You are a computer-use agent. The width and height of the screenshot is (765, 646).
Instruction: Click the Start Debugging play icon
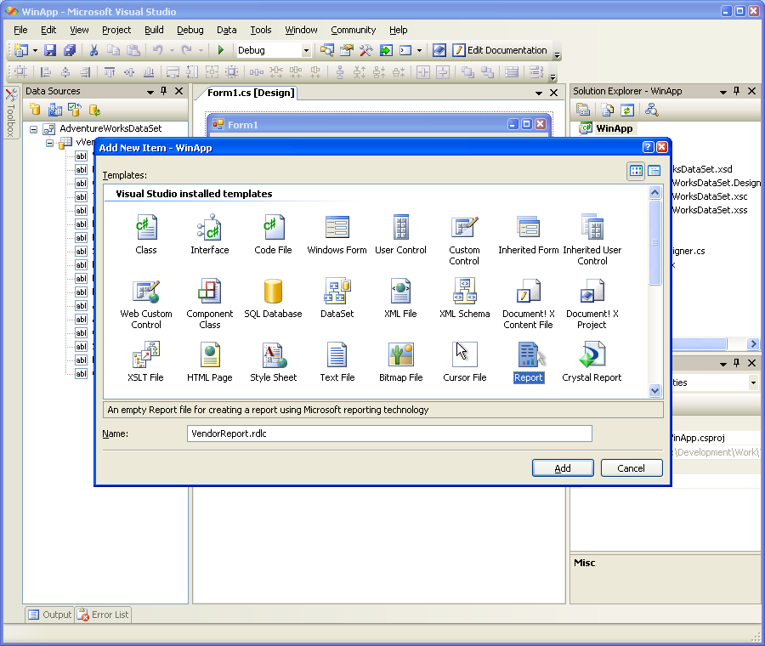[x=221, y=50]
